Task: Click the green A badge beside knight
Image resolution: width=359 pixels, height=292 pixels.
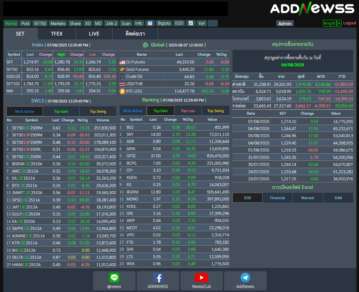Action: (339, 23)
